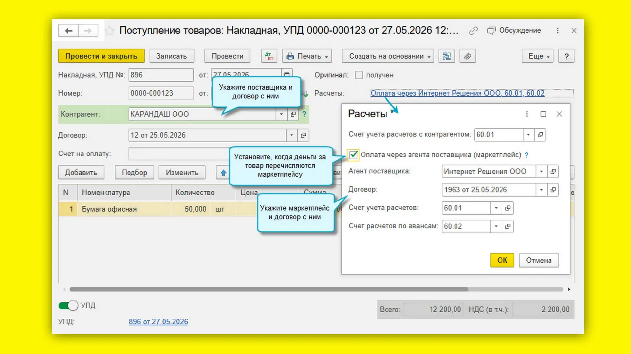This screenshot has width=631, height=354.
Task: Move row up with blue arrow
Action: [x=223, y=173]
